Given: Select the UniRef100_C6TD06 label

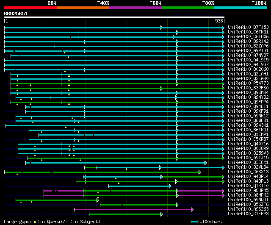Looking at the screenshot, I should tap(248, 37).
